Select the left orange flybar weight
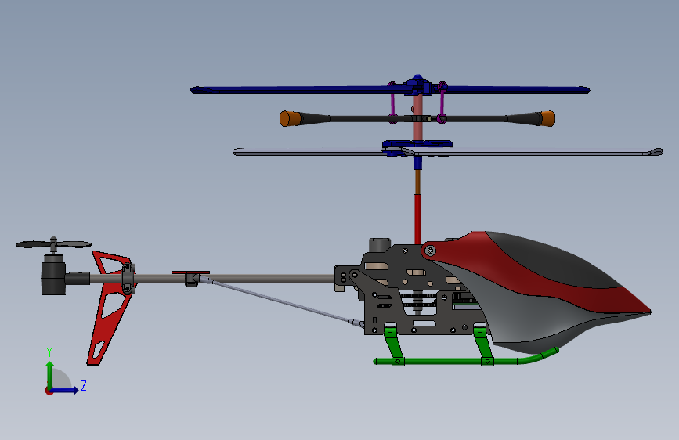Image resolution: width=679 pixels, height=440 pixels. (290, 119)
